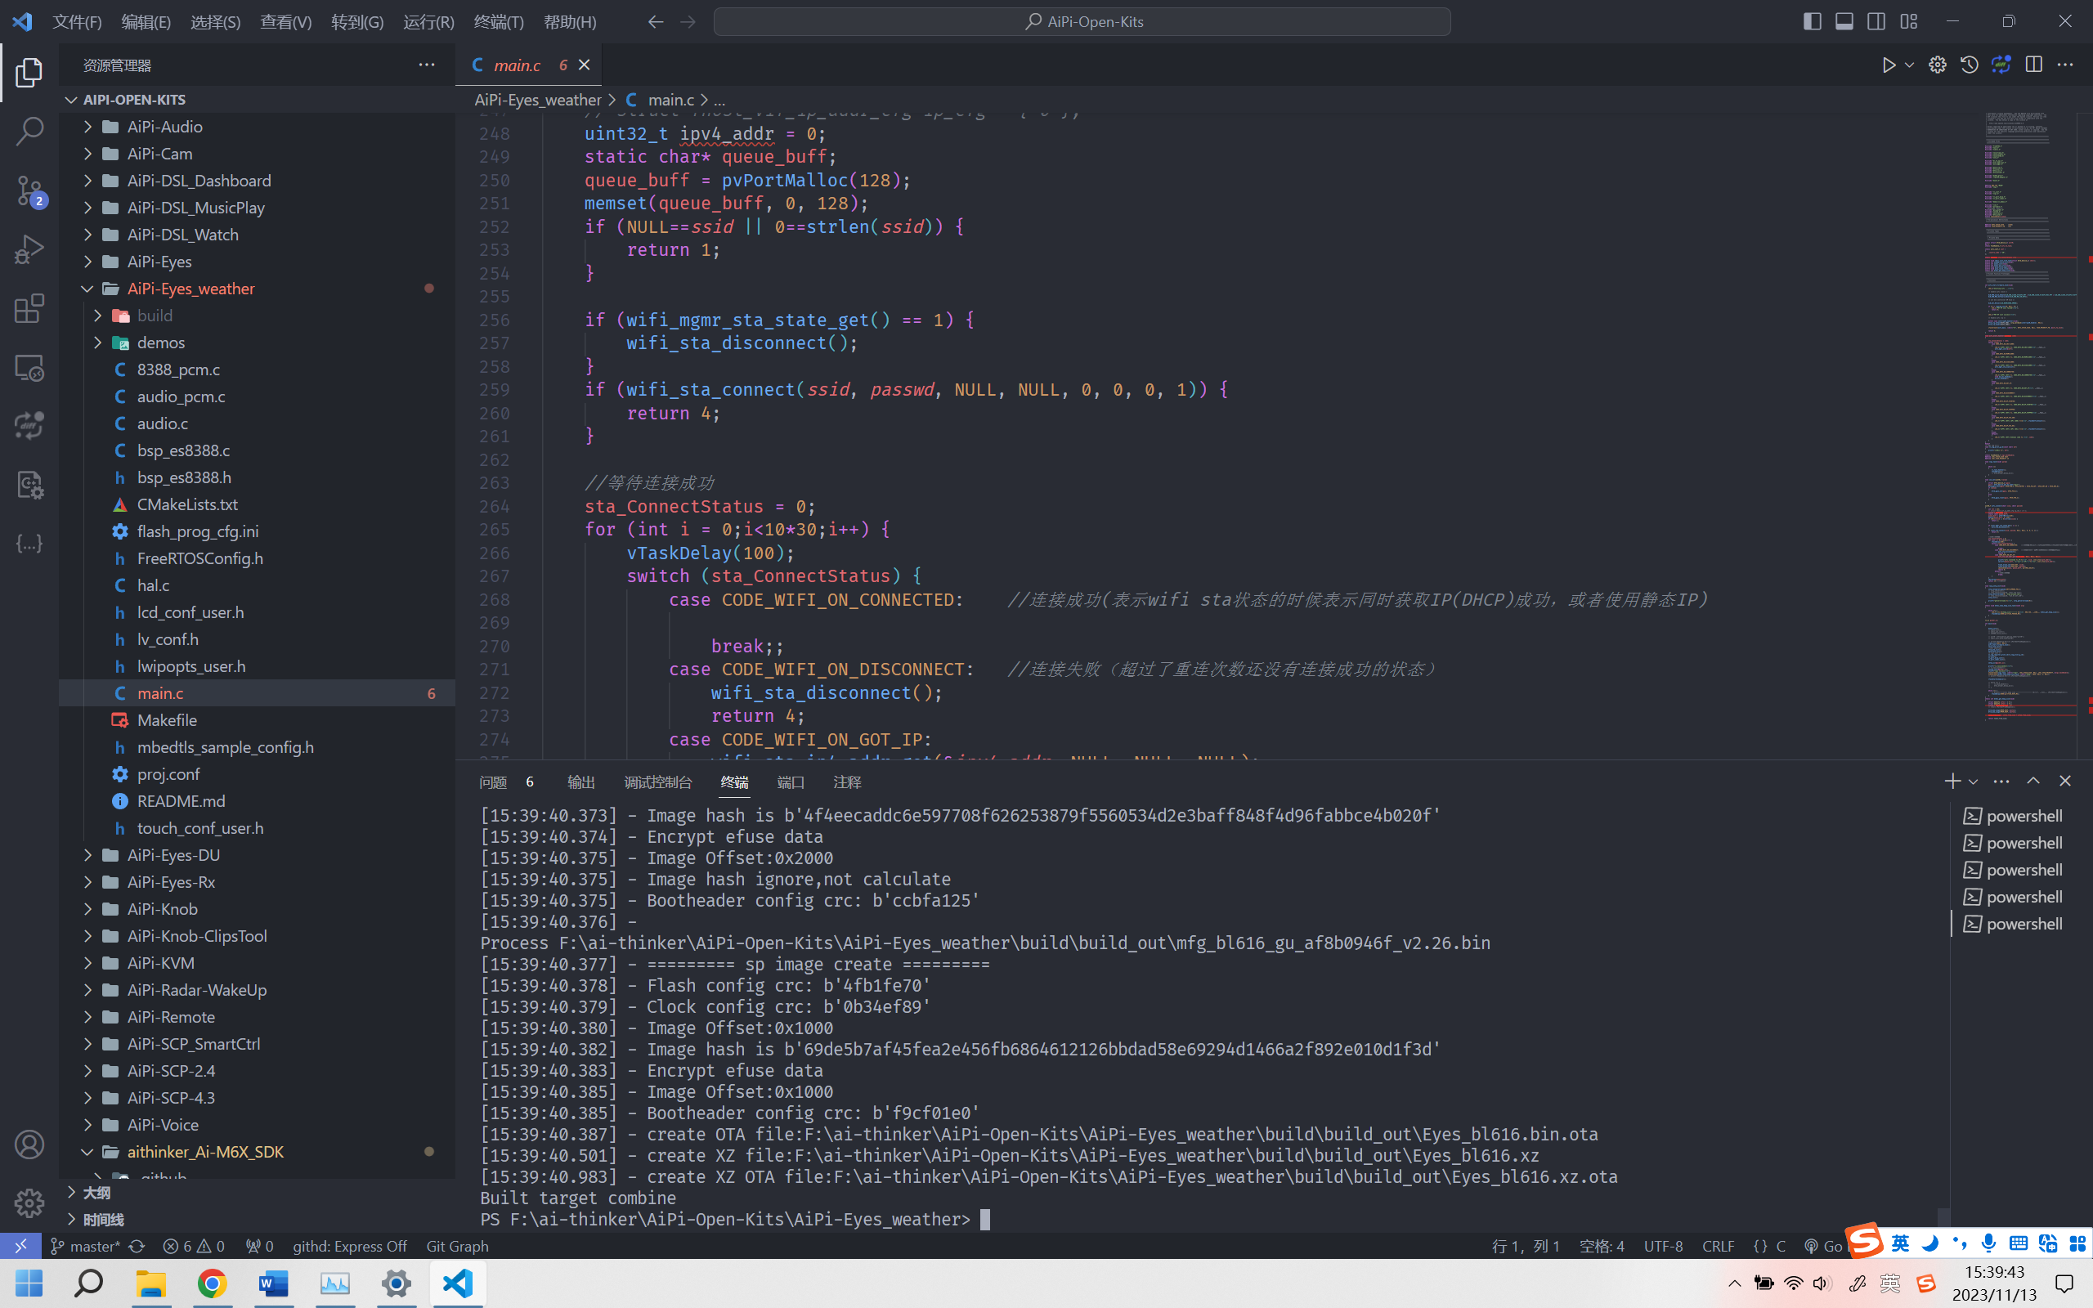Open the Accounts icon in activity bar

point(29,1144)
